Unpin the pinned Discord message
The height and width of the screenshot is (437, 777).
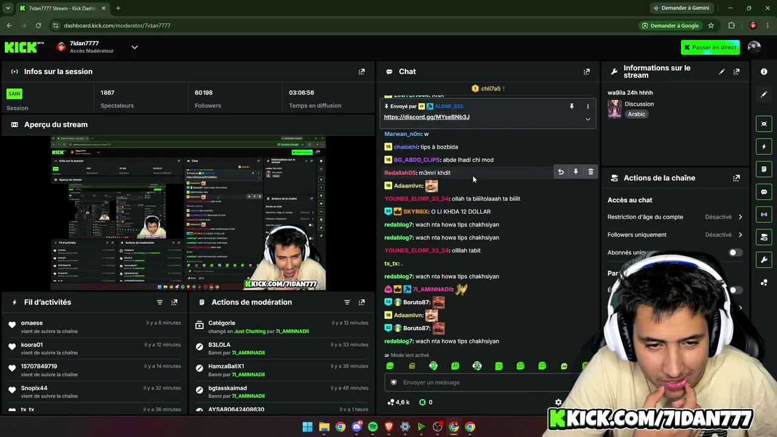[571, 106]
